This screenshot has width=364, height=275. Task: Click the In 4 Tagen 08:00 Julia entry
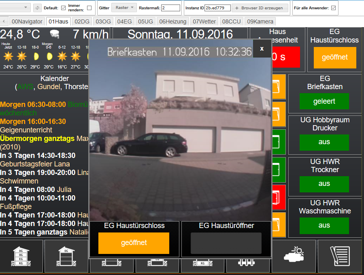[x=36, y=190]
